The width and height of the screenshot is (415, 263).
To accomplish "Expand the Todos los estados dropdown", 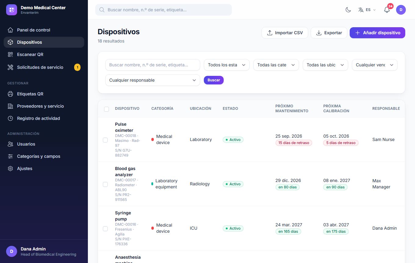I will coord(227,65).
